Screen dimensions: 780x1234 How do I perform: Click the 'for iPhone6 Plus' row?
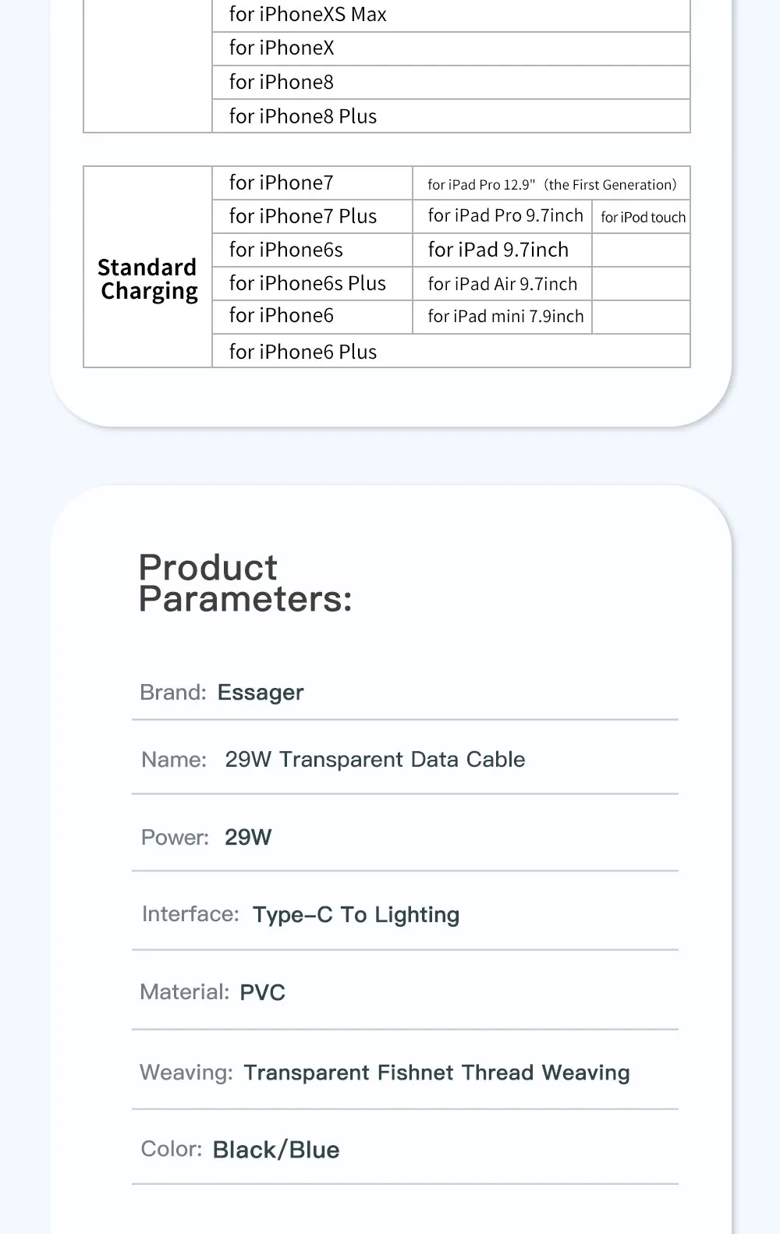pyautogui.click(x=303, y=352)
